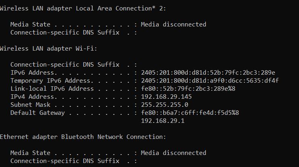Click the Subnet Mask label

(x=30, y=105)
